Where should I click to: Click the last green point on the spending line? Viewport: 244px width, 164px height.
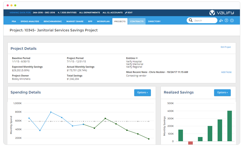click(x=149, y=139)
